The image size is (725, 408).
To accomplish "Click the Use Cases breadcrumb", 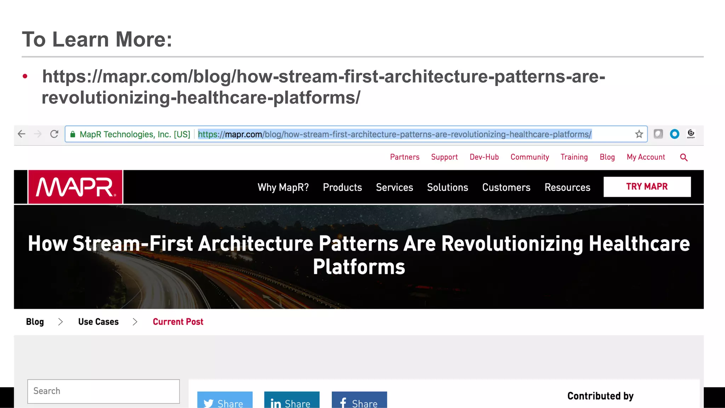I will [x=98, y=322].
